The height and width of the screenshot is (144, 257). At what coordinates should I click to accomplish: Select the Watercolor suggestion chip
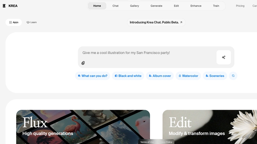pos(188,76)
